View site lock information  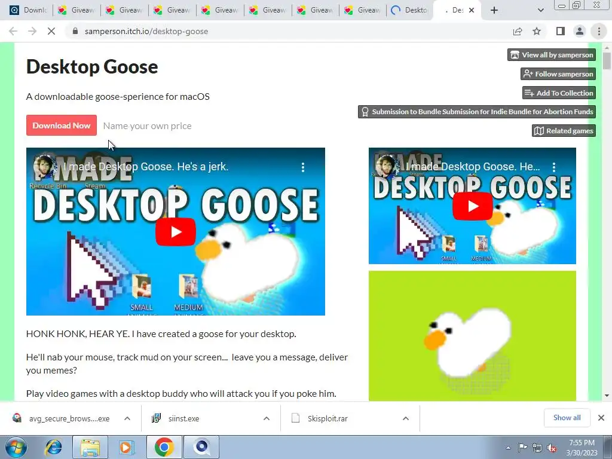click(x=75, y=31)
